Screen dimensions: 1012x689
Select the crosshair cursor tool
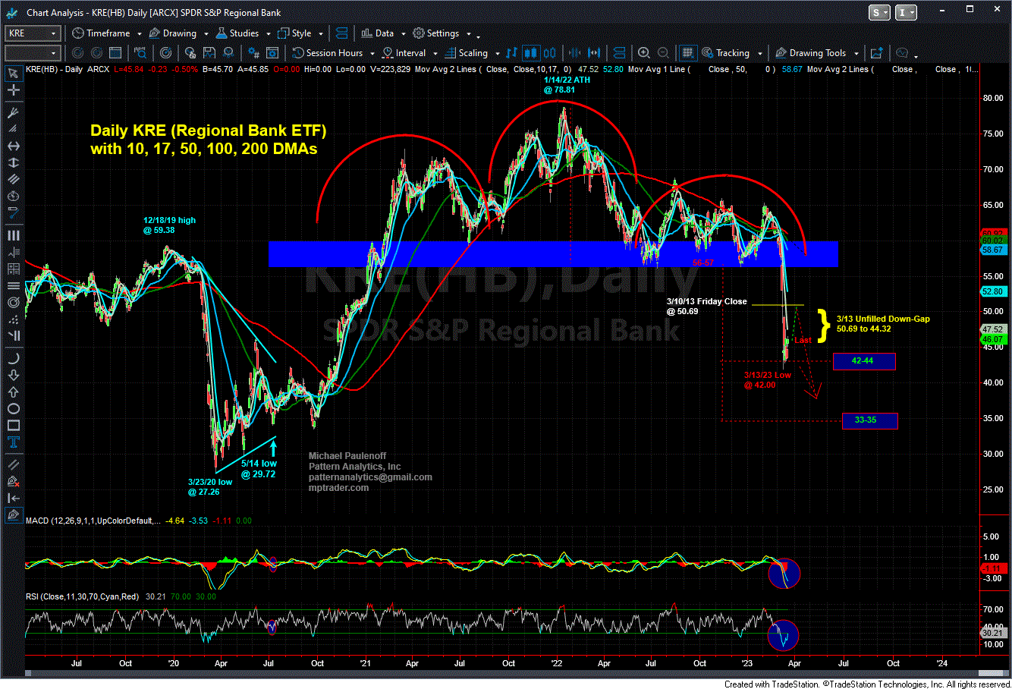(x=13, y=90)
